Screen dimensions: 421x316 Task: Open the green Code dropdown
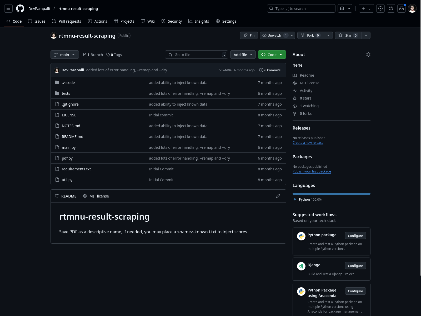[x=272, y=55]
